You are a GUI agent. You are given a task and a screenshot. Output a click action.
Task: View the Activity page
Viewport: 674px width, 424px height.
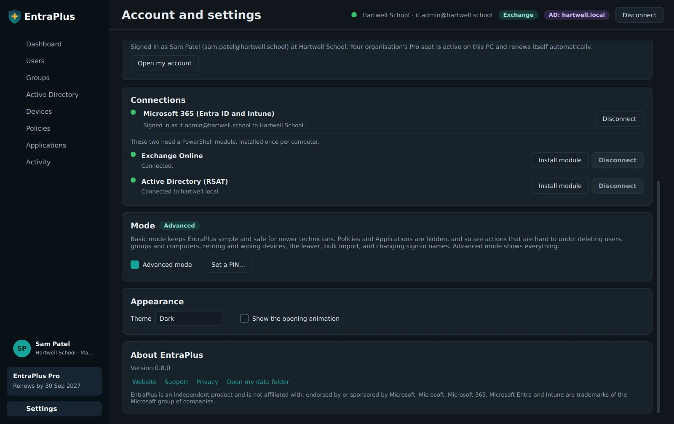pos(38,162)
